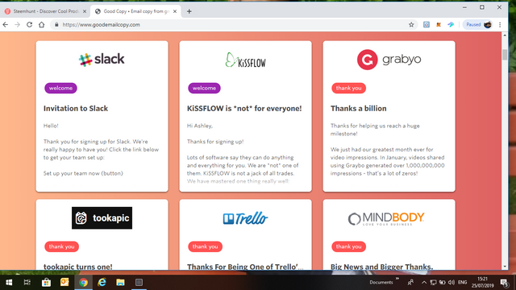The width and height of the screenshot is (516, 290).
Task: Click thank you tag on MINDBODY card
Action: pos(348,246)
